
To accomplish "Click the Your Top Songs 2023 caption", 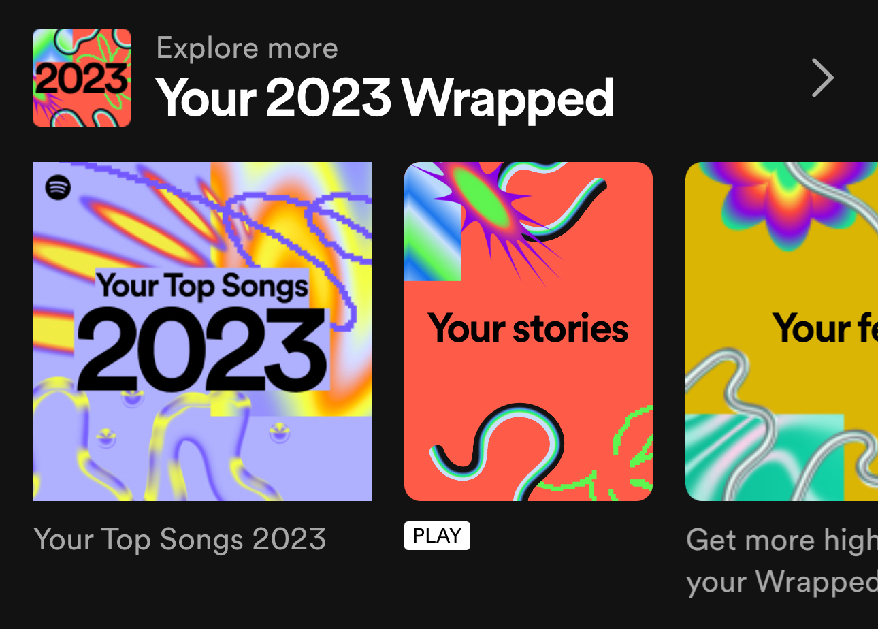I will pos(180,539).
